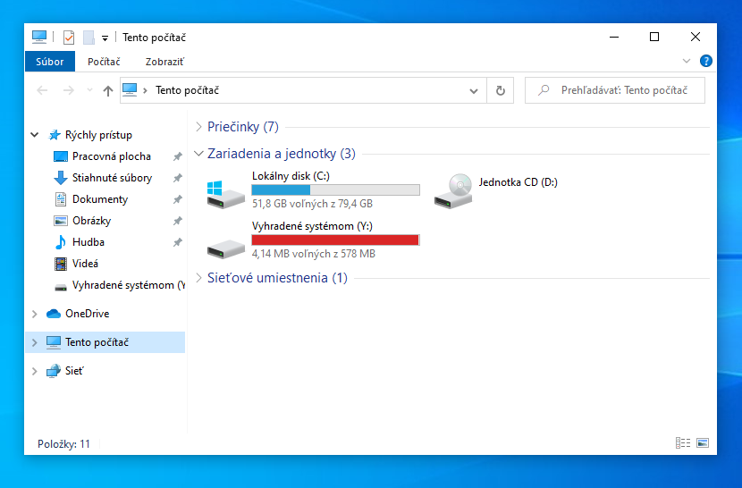
Task: Click the Properties icon in quick access toolbar
Action: pyautogui.click(x=69, y=38)
